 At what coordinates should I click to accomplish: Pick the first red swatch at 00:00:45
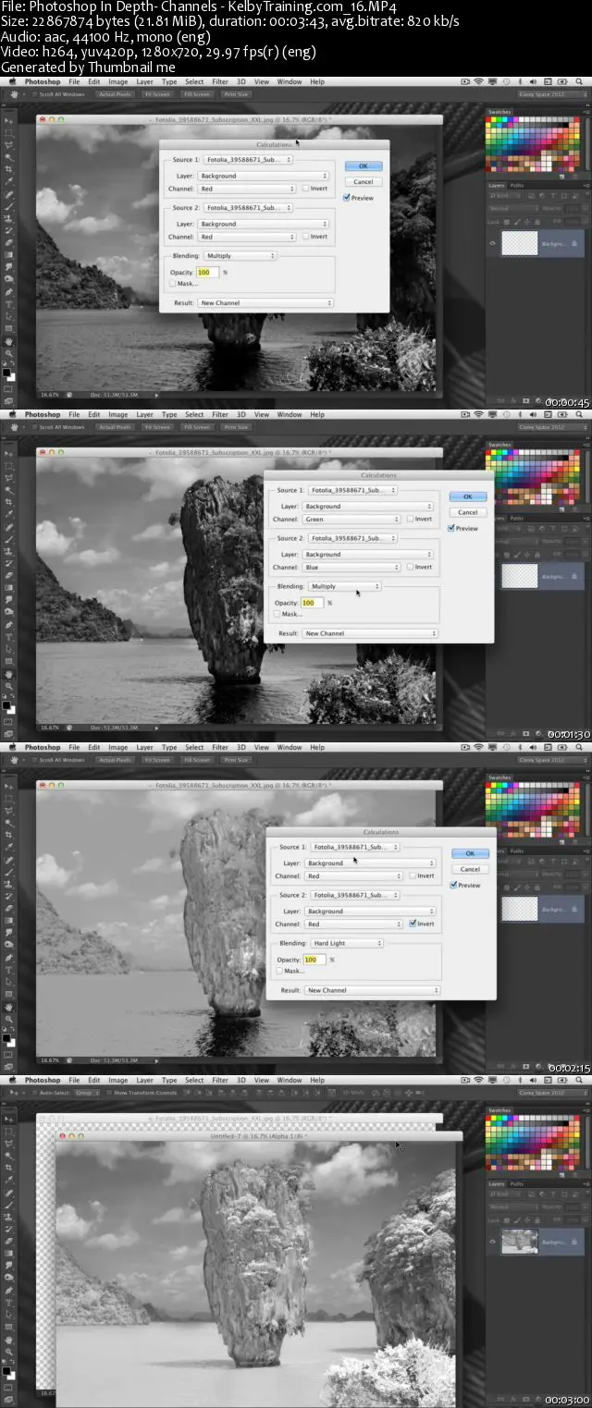tap(487, 119)
